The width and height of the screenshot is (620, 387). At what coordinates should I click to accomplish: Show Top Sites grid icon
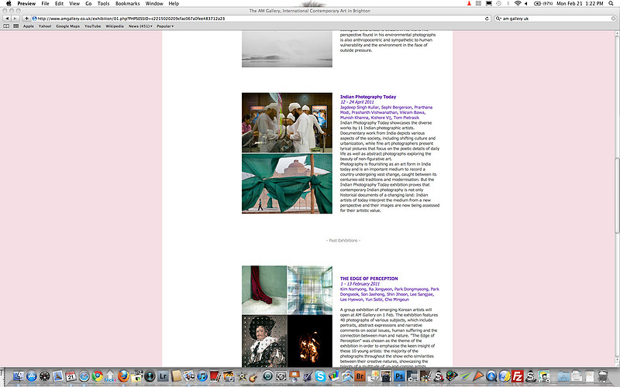pos(15,26)
